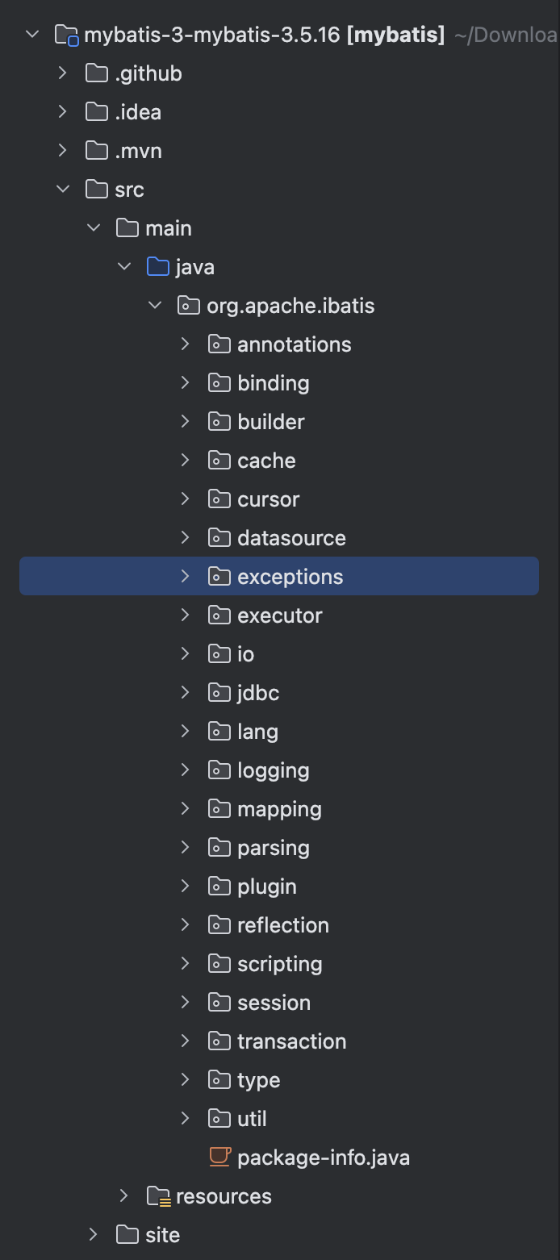Open the package-info.java file
560x1260 pixels.
(323, 1158)
